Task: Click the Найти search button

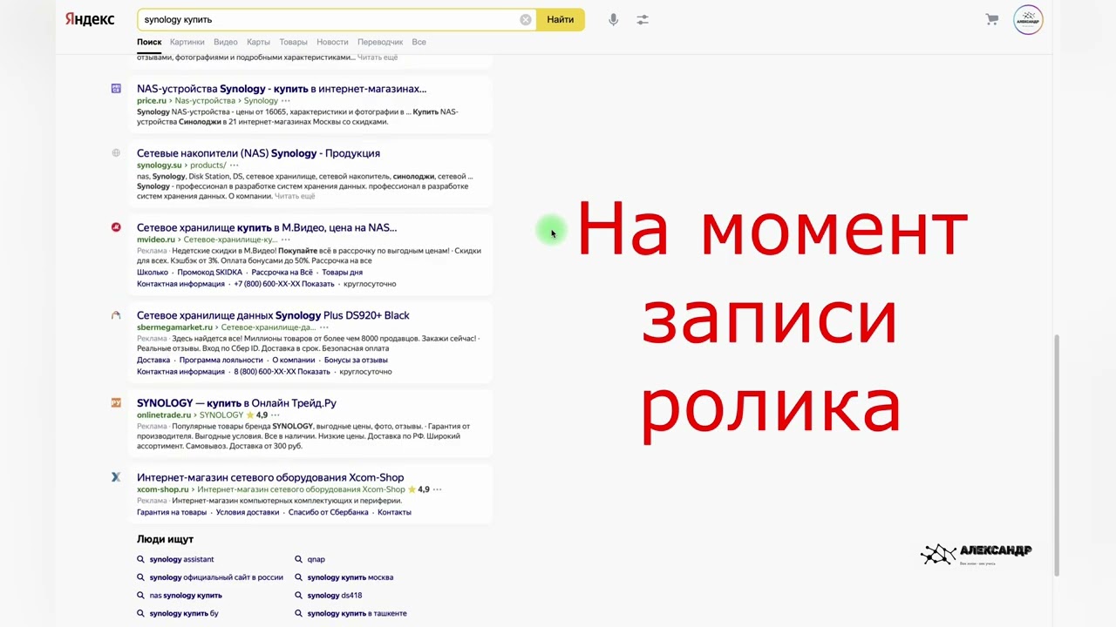Action: point(561,19)
